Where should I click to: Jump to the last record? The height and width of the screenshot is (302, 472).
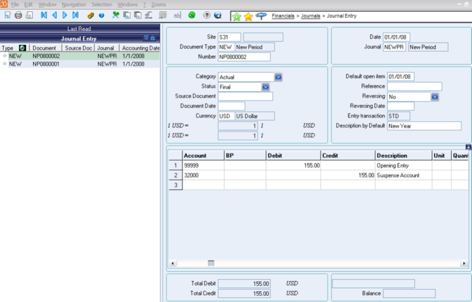point(75,16)
